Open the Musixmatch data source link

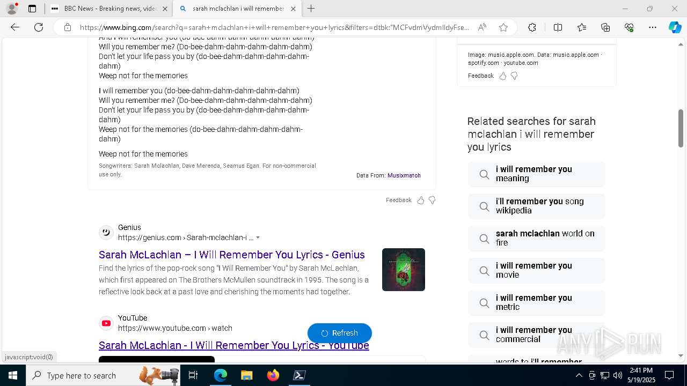[x=404, y=175]
